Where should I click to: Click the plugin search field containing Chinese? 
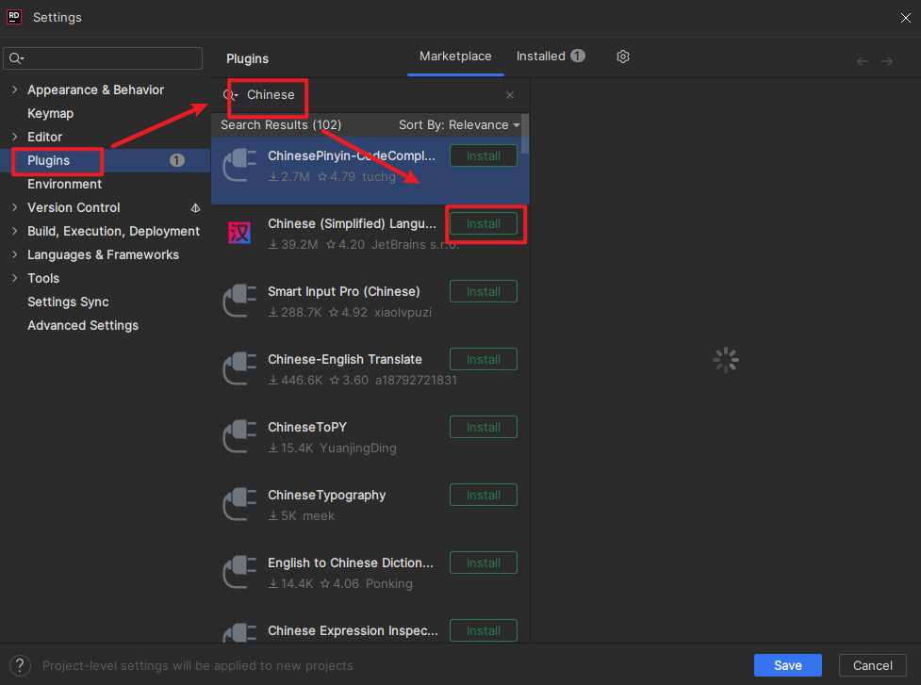370,95
